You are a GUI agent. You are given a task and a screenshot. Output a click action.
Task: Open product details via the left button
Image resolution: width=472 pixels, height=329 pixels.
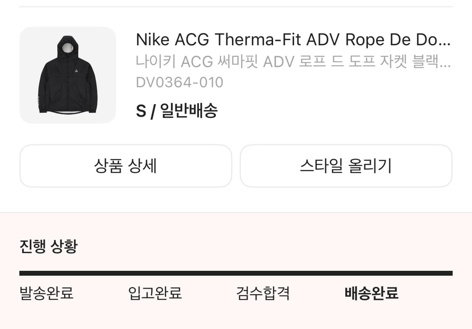pos(125,166)
